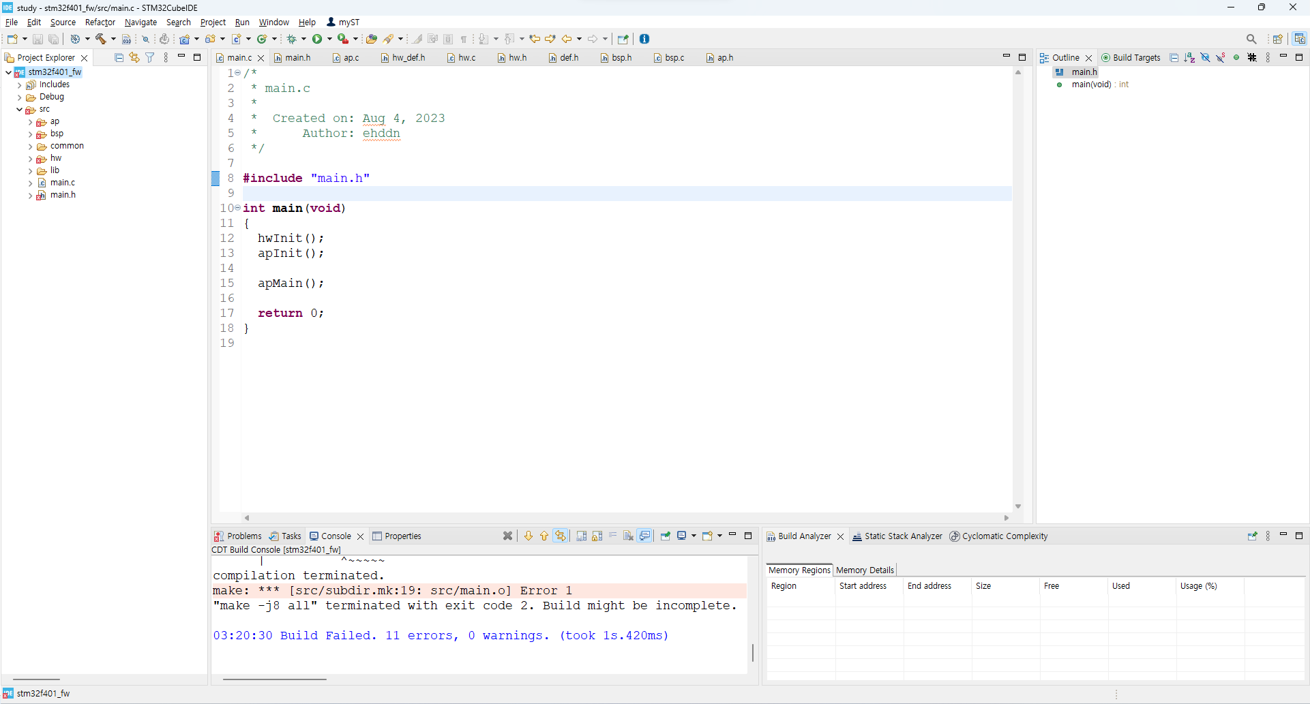Expand the Includes tree node
Image resolution: width=1310 pixels, height=704 pixels.
[19, 85]
